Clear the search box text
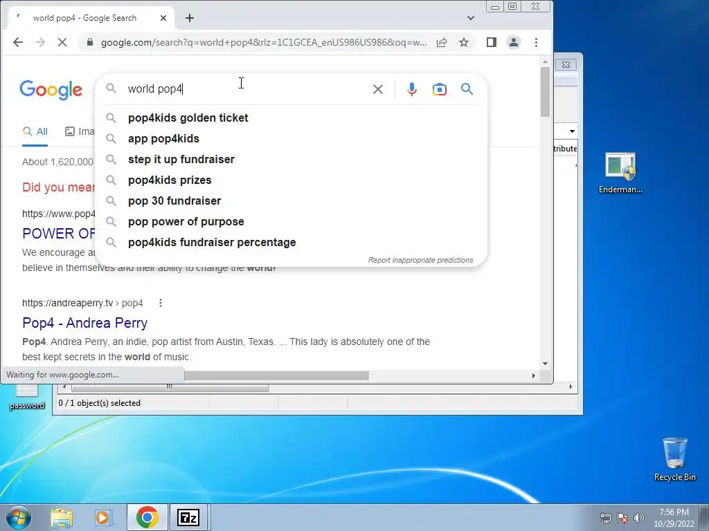Image resolution: width=709 pixels, height=531 pixels. pos(378,89)
